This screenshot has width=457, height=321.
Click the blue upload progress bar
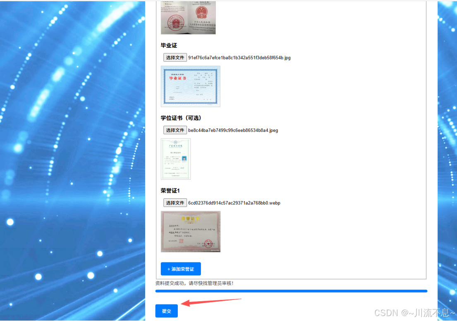click(x=291, y=291)
